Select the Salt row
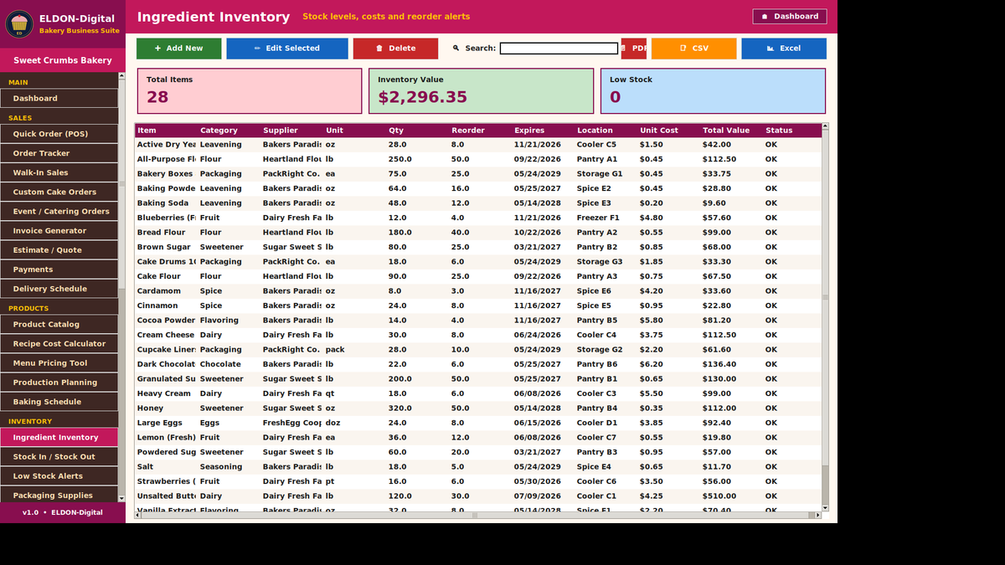Image resolution: width=1005 pixels, height=565 pixels. coord(478,467)
